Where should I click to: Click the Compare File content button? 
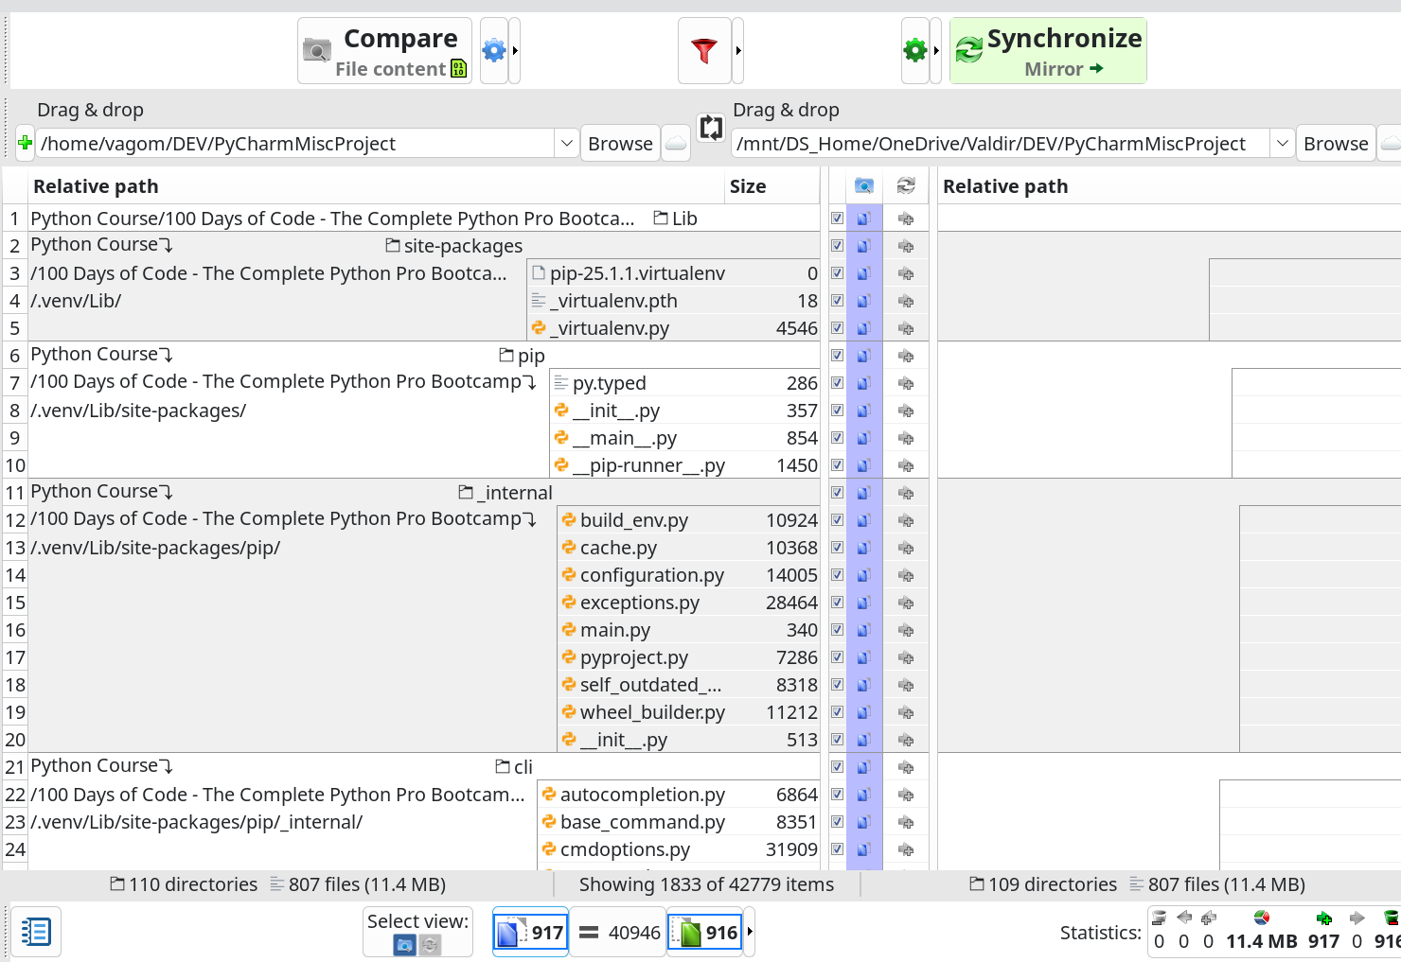tap(384, 51)
